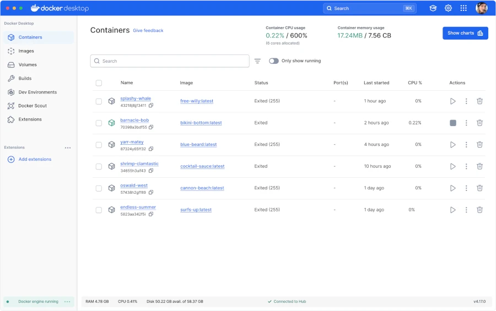Go to the Images section
The width and height of the screenshot is (496, 311).
[x=26, y=51]
